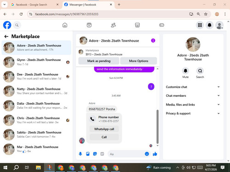Screen dimensions: 230x172
Task: Click the purple "?" message bubble
Action: pos(151,87)
